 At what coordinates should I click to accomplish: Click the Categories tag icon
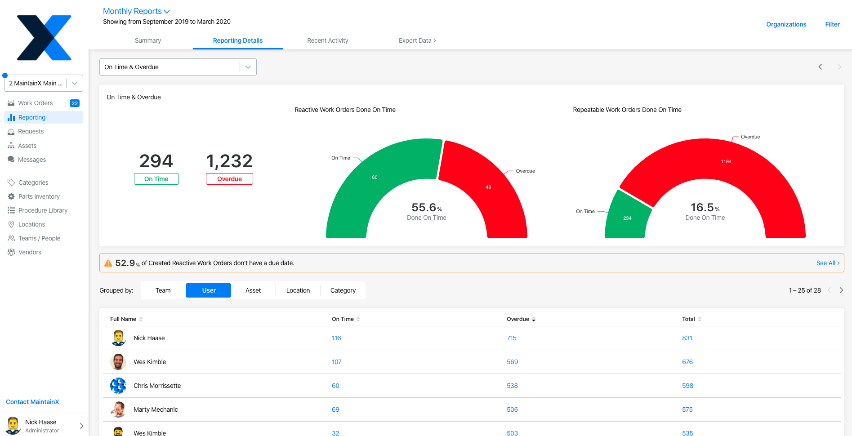point(11,182)
